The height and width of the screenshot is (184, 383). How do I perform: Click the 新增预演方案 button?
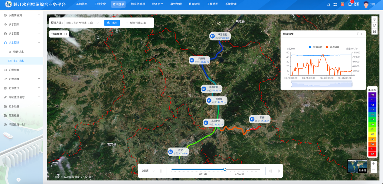[x=136, y=23]
